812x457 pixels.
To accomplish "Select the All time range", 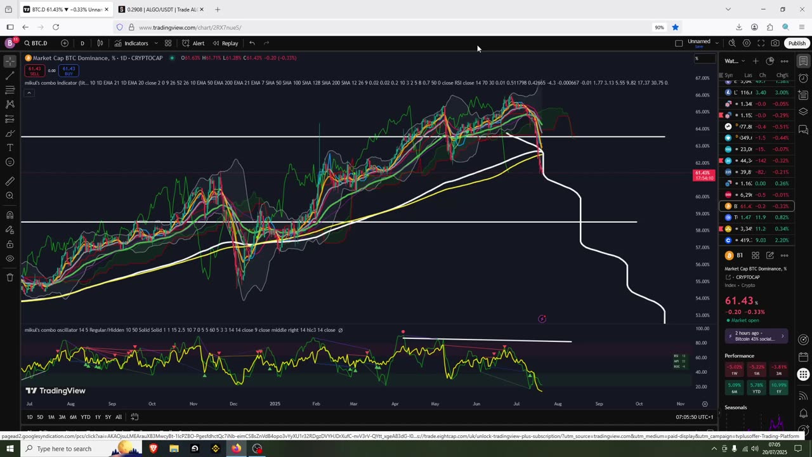I will coord(119,417).
